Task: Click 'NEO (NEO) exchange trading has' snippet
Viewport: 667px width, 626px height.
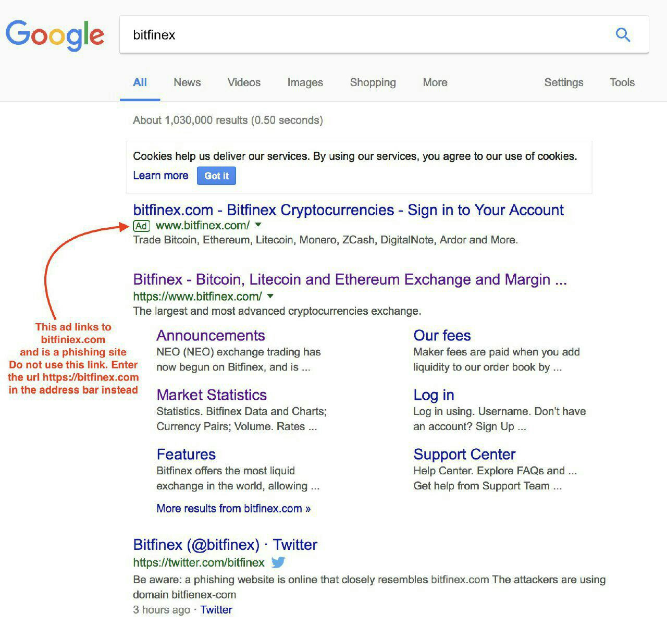Action: [x=239, y=360]
